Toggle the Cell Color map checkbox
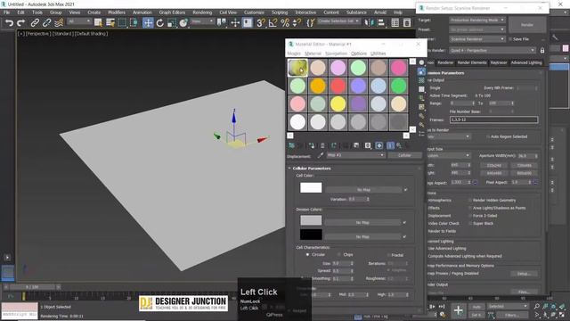The width and height of the screenshot is (570, 321). [405, 190]
